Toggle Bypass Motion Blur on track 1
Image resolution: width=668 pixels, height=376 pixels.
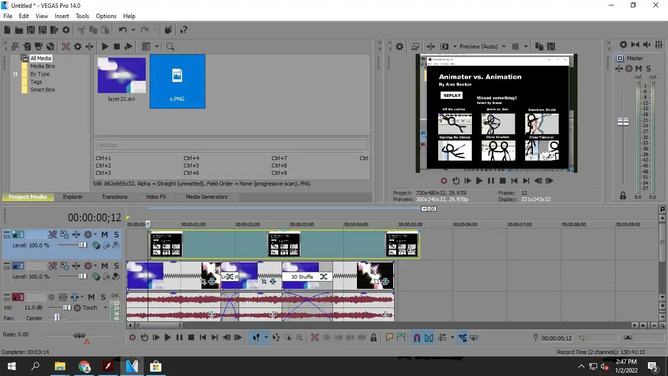(53, 235)
